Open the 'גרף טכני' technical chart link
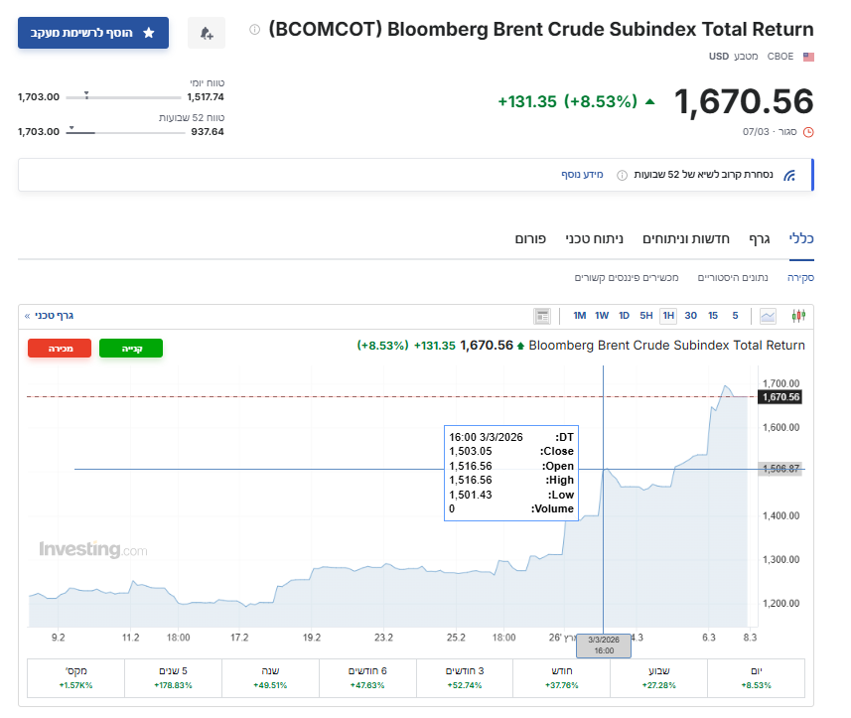 pos(50,316)
